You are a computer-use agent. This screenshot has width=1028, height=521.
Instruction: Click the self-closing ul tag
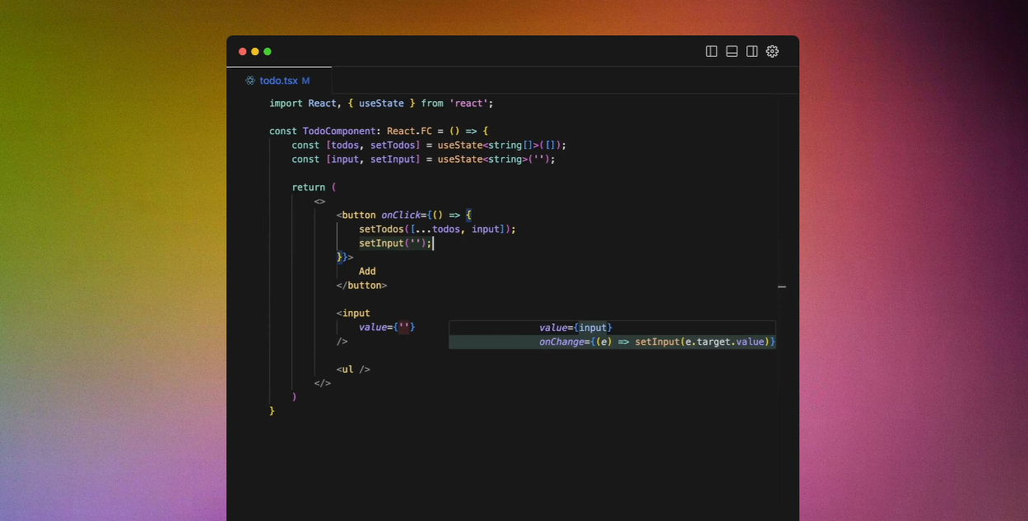tap(353, 370)
